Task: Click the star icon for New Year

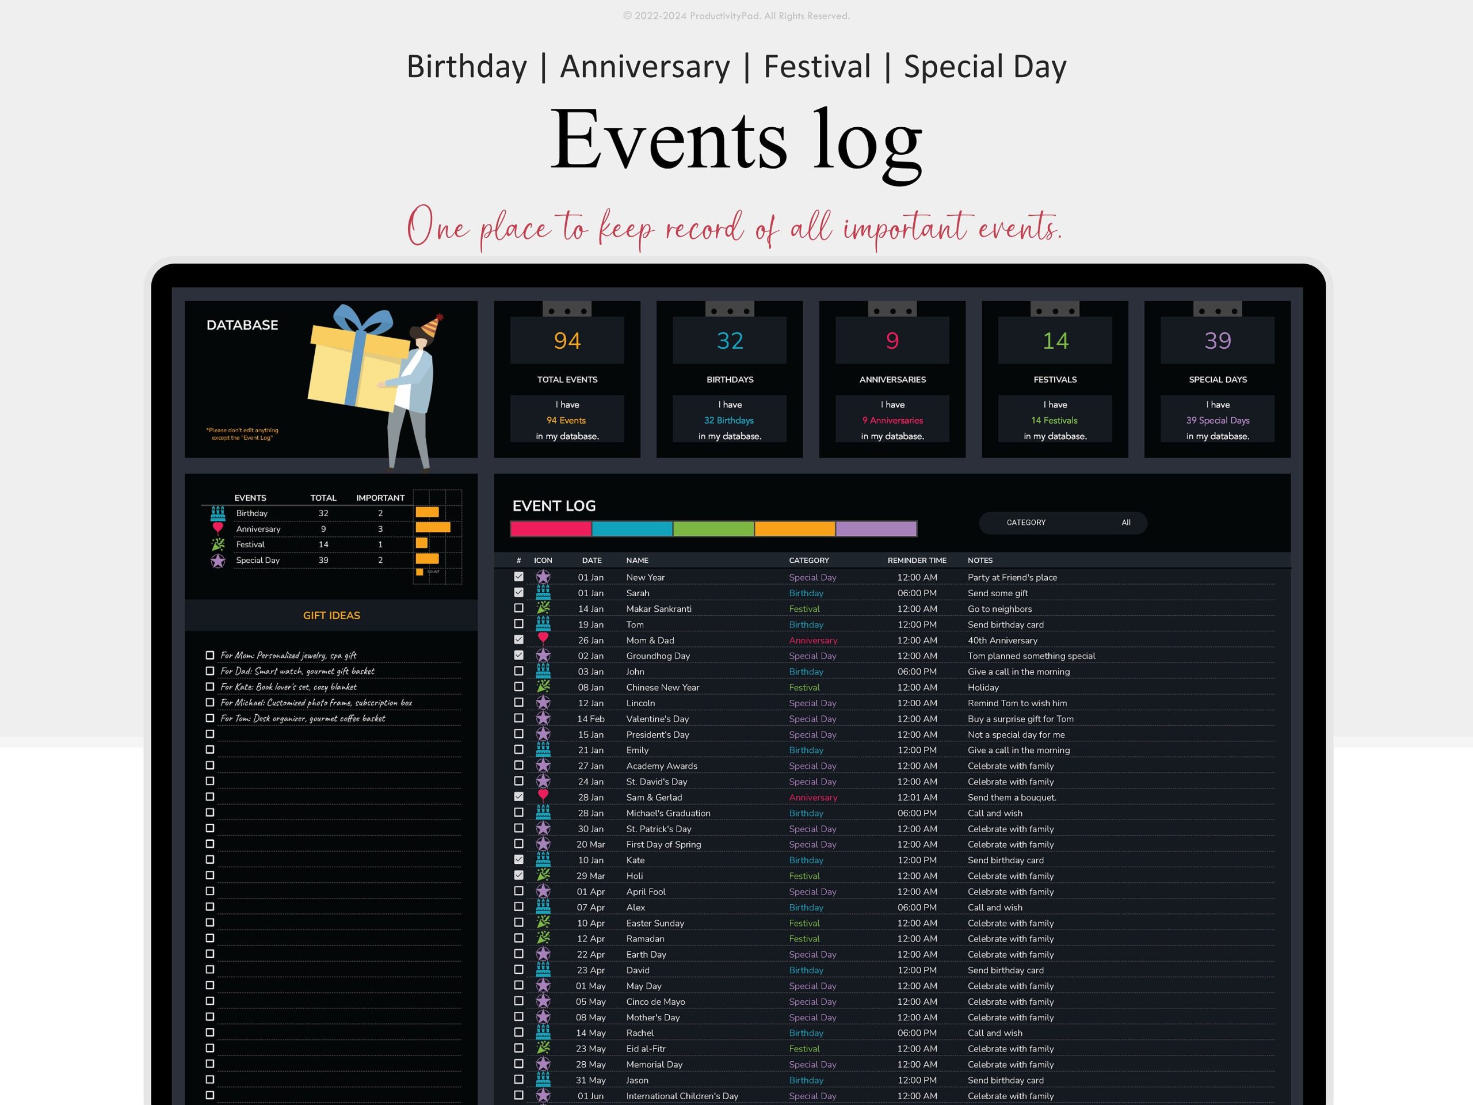Action: pyautogui.click(x=543, y=577)
